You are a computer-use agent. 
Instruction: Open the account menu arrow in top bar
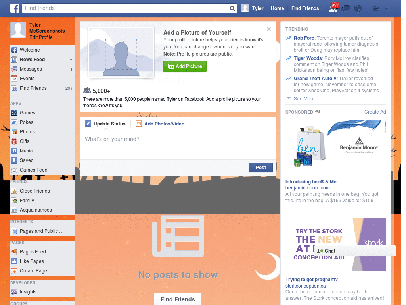(x=387, y=9)
